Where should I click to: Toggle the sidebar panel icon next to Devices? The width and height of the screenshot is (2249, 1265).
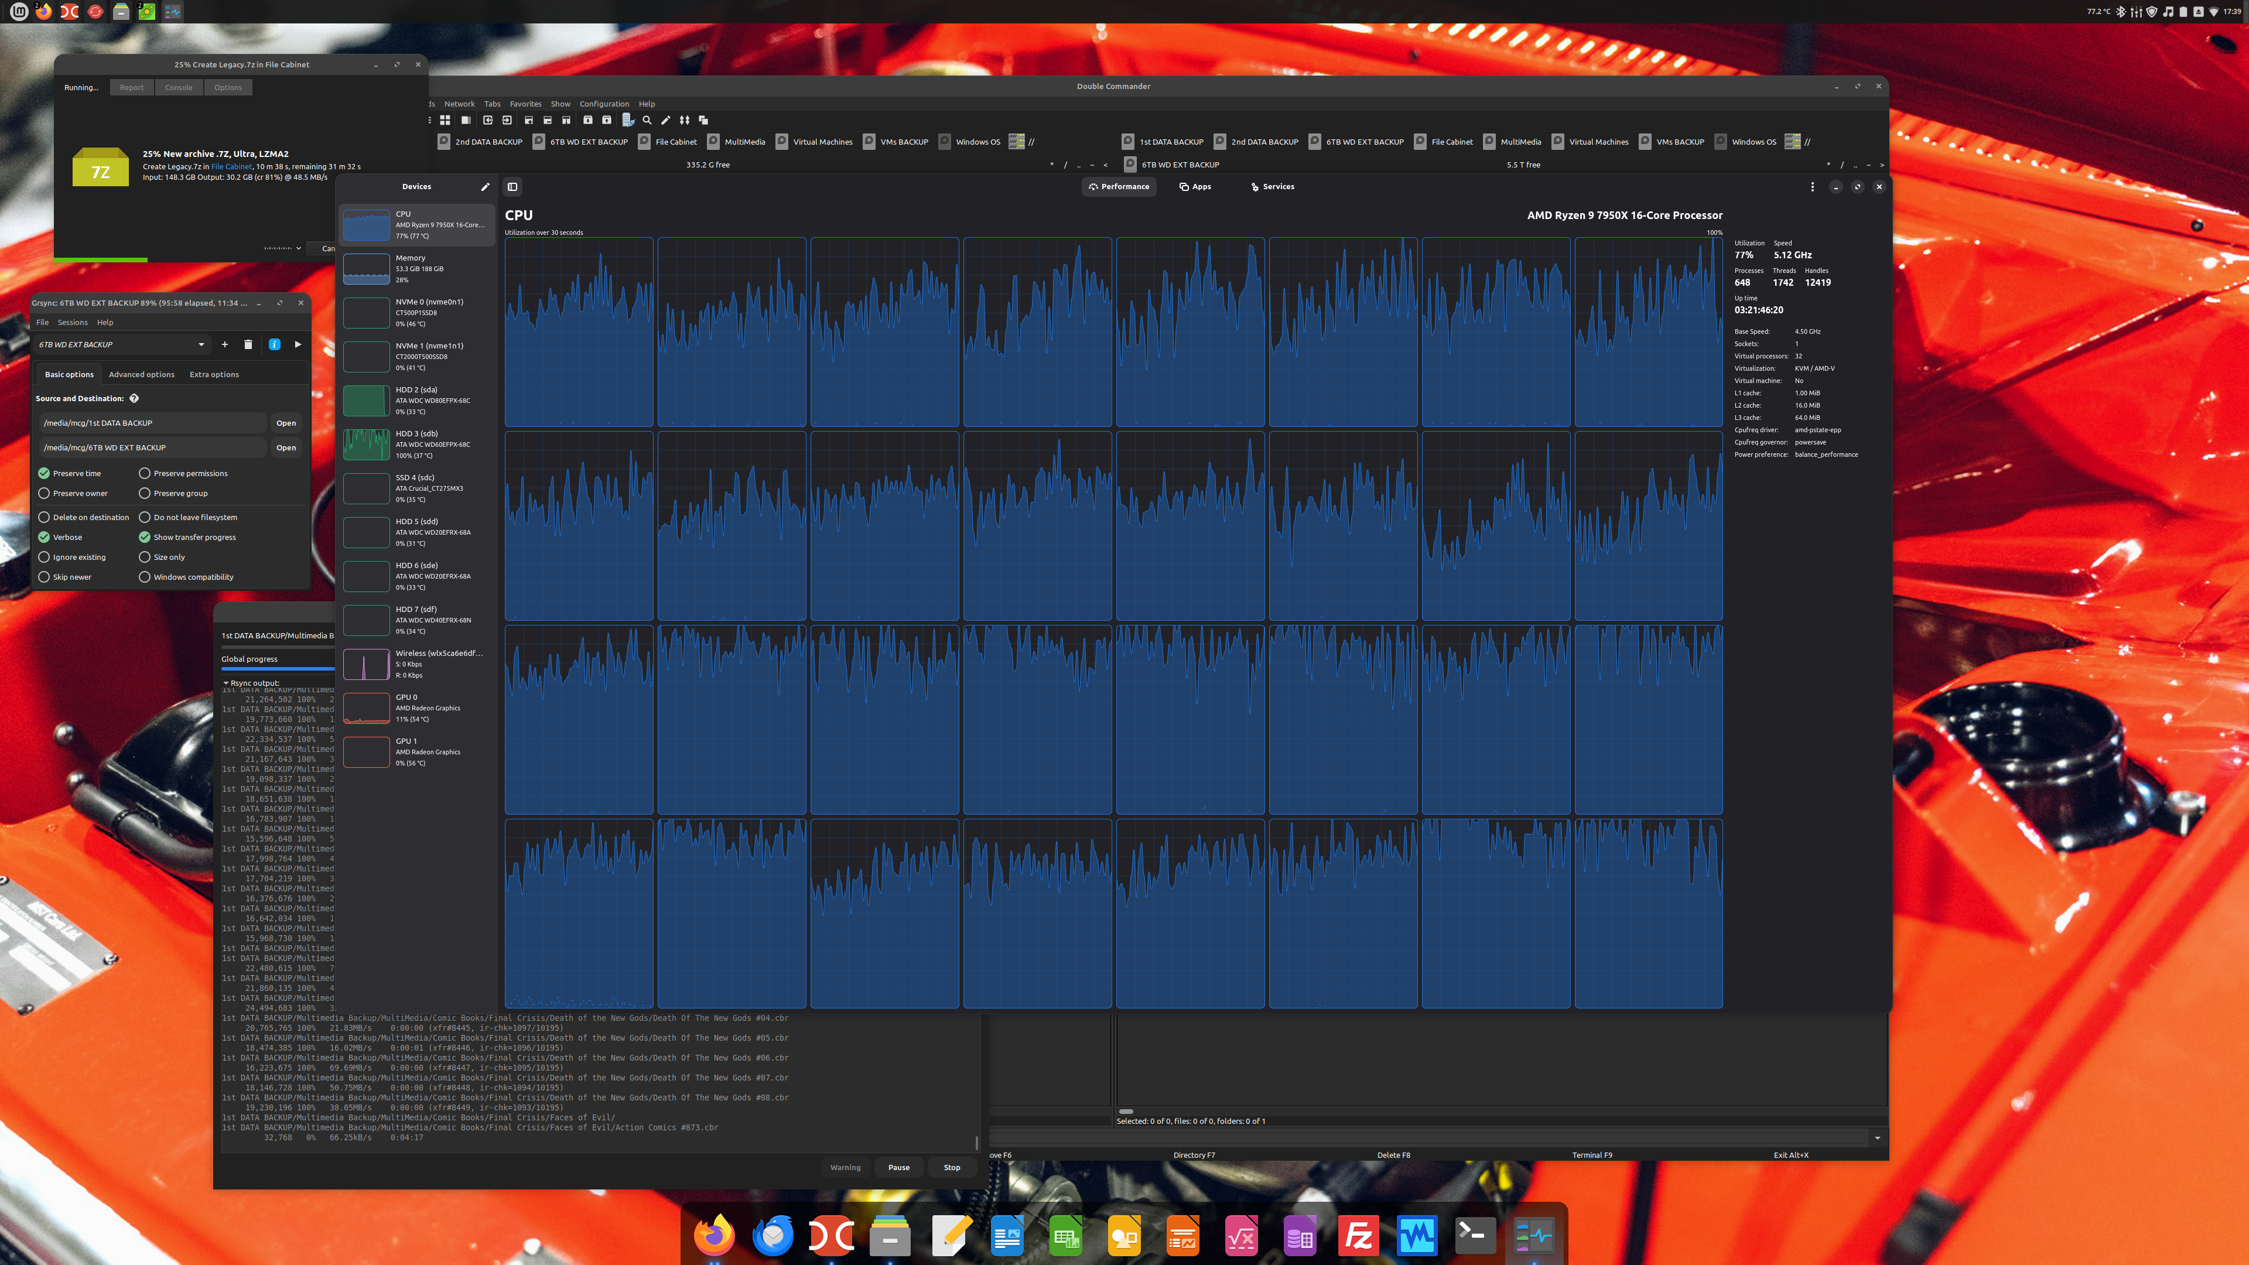512,187
